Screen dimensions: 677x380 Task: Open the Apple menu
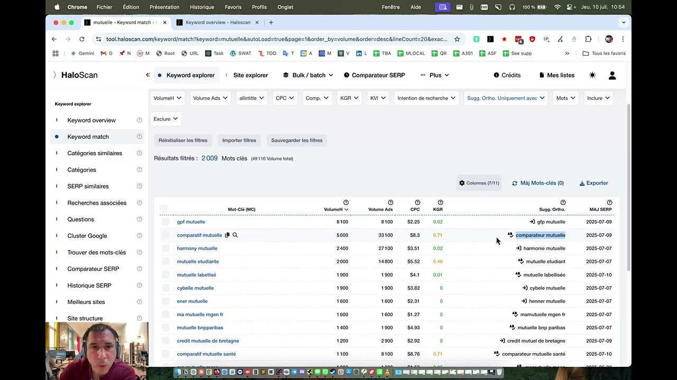[57, 7]
